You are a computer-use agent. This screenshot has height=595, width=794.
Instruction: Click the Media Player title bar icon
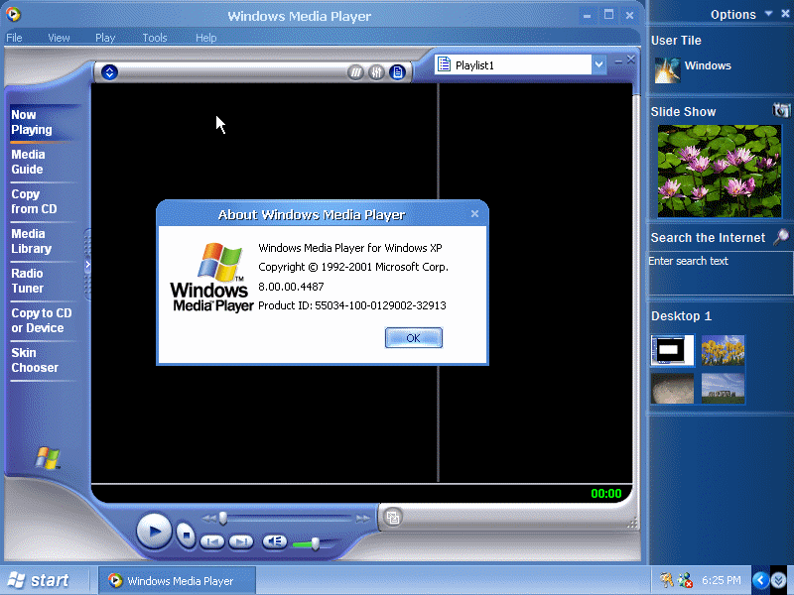point(13,14)
